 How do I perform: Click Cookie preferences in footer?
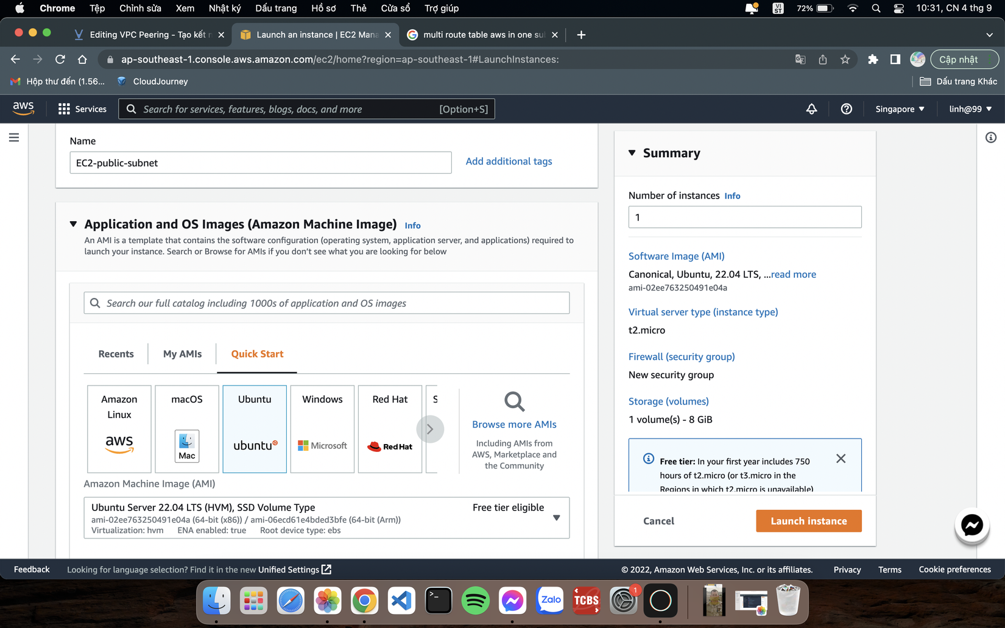(954, 570)
